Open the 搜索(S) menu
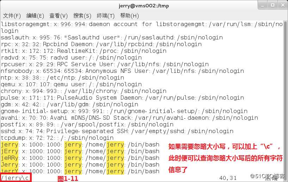The image size is (288, 182). [82, 16]
